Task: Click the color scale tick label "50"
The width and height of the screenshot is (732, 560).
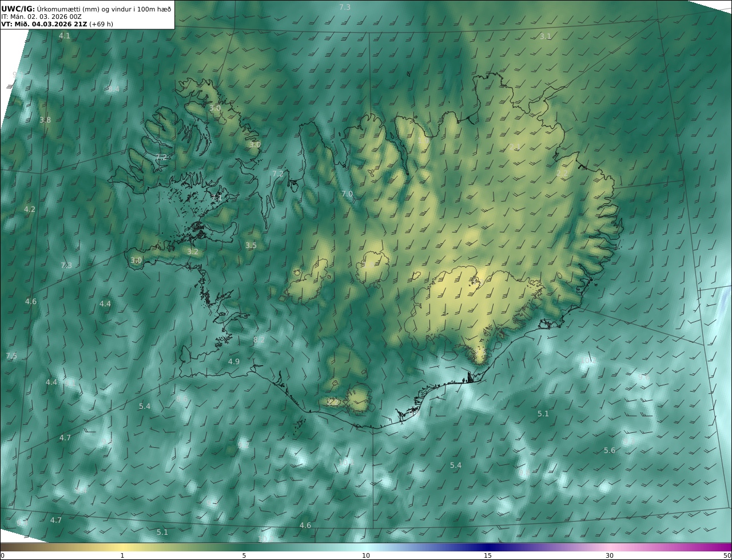Action: 727,555
